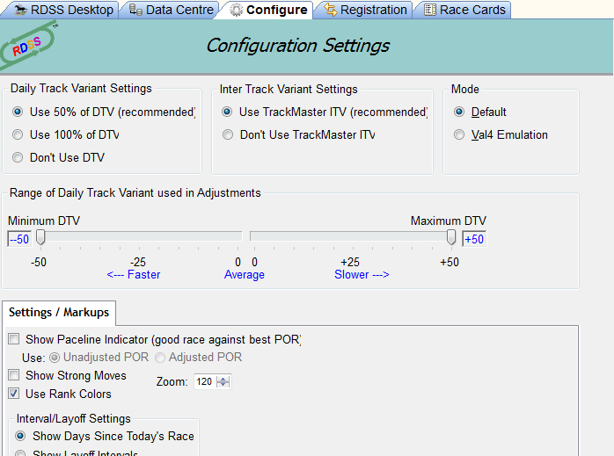Click the Zoom value field showing 120
Image resolution: width=614 pixels, height=456 pixels.
coord(205,381)
